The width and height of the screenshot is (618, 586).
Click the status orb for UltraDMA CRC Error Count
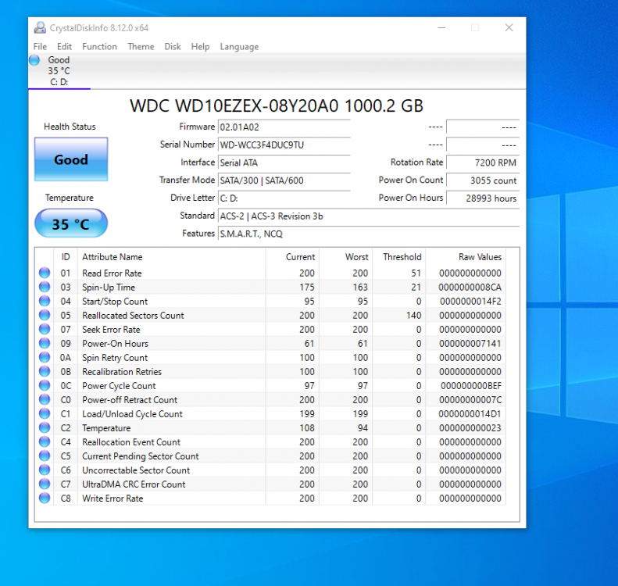pyautogui.click(x=45, y=484)
